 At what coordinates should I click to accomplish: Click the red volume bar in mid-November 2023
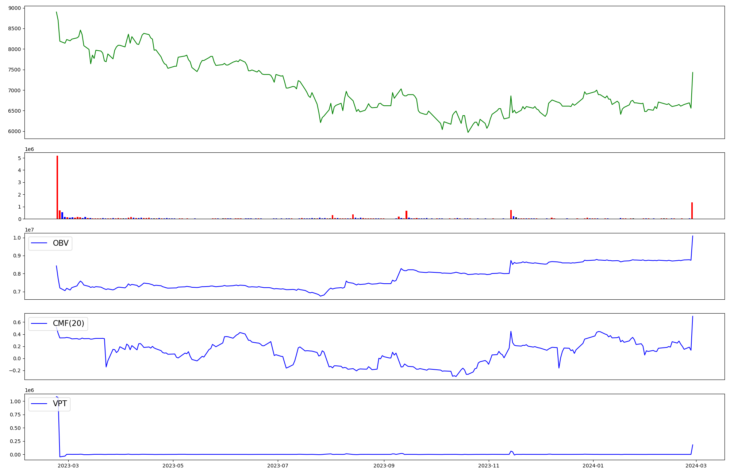point(511,214)
